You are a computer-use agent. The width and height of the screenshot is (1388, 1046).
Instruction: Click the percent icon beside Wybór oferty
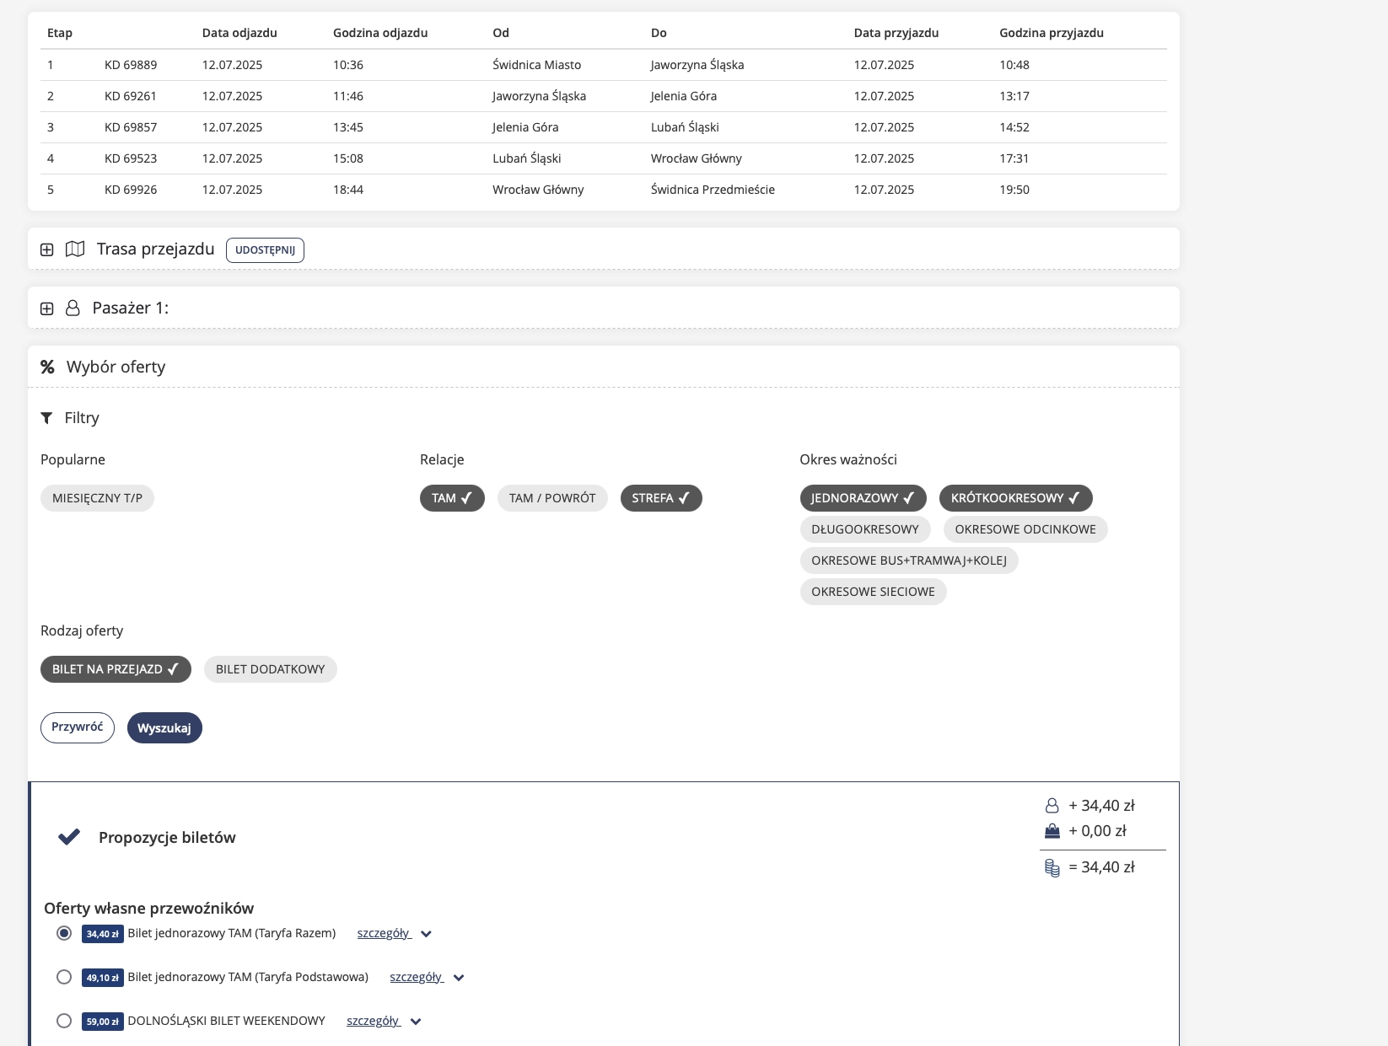tap(47, 367)
